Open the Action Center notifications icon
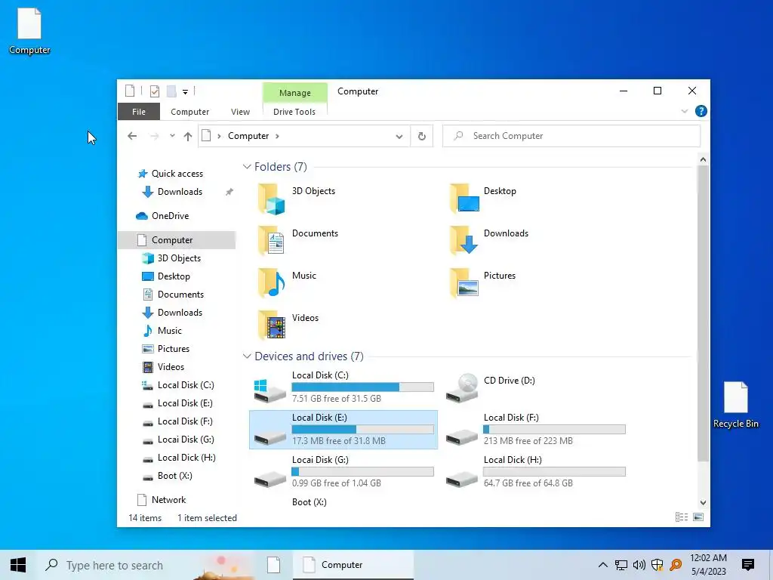This screenshot has height=580, width=773. tap(748, 565)
